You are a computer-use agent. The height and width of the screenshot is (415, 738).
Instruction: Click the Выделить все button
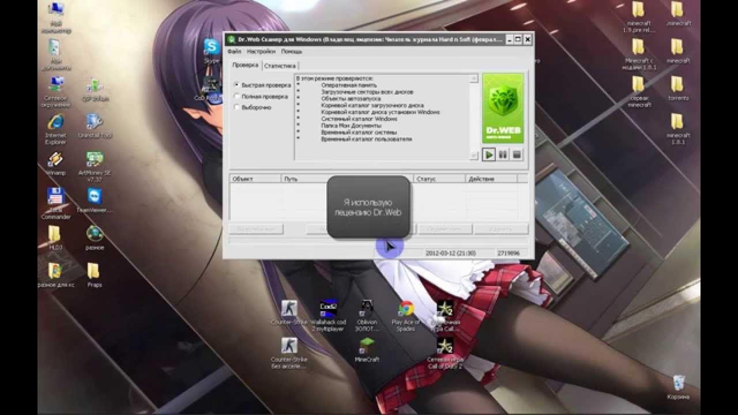pyautogui.click(x=256, y=229)
